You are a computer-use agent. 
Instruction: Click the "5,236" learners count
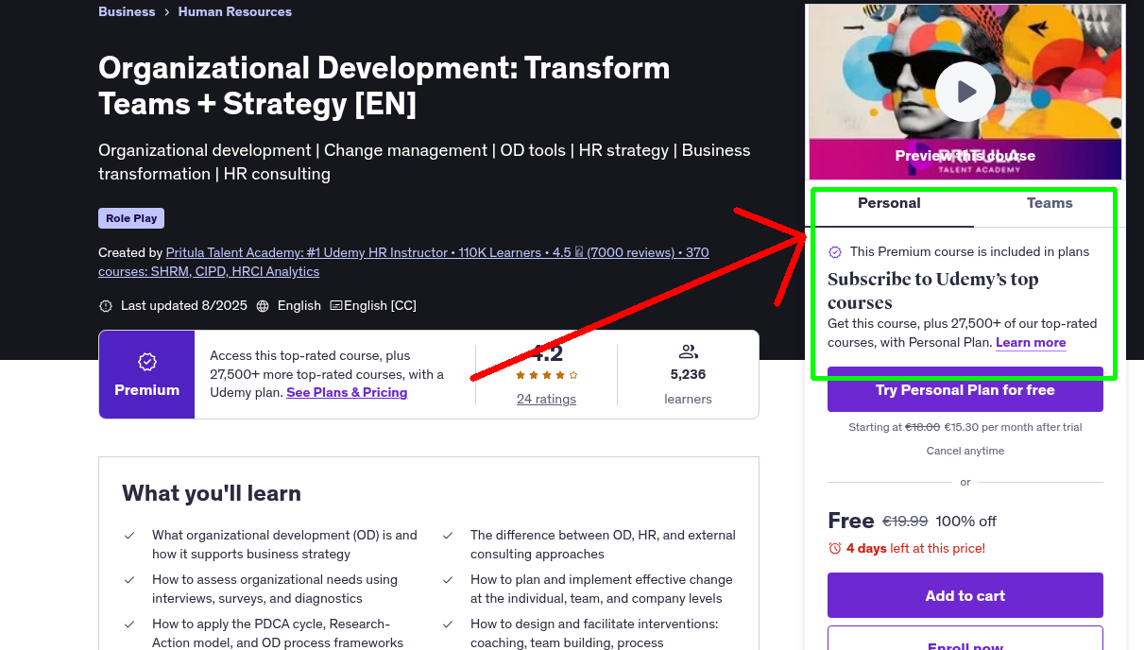pyautogui.click(x=688, y=374)
